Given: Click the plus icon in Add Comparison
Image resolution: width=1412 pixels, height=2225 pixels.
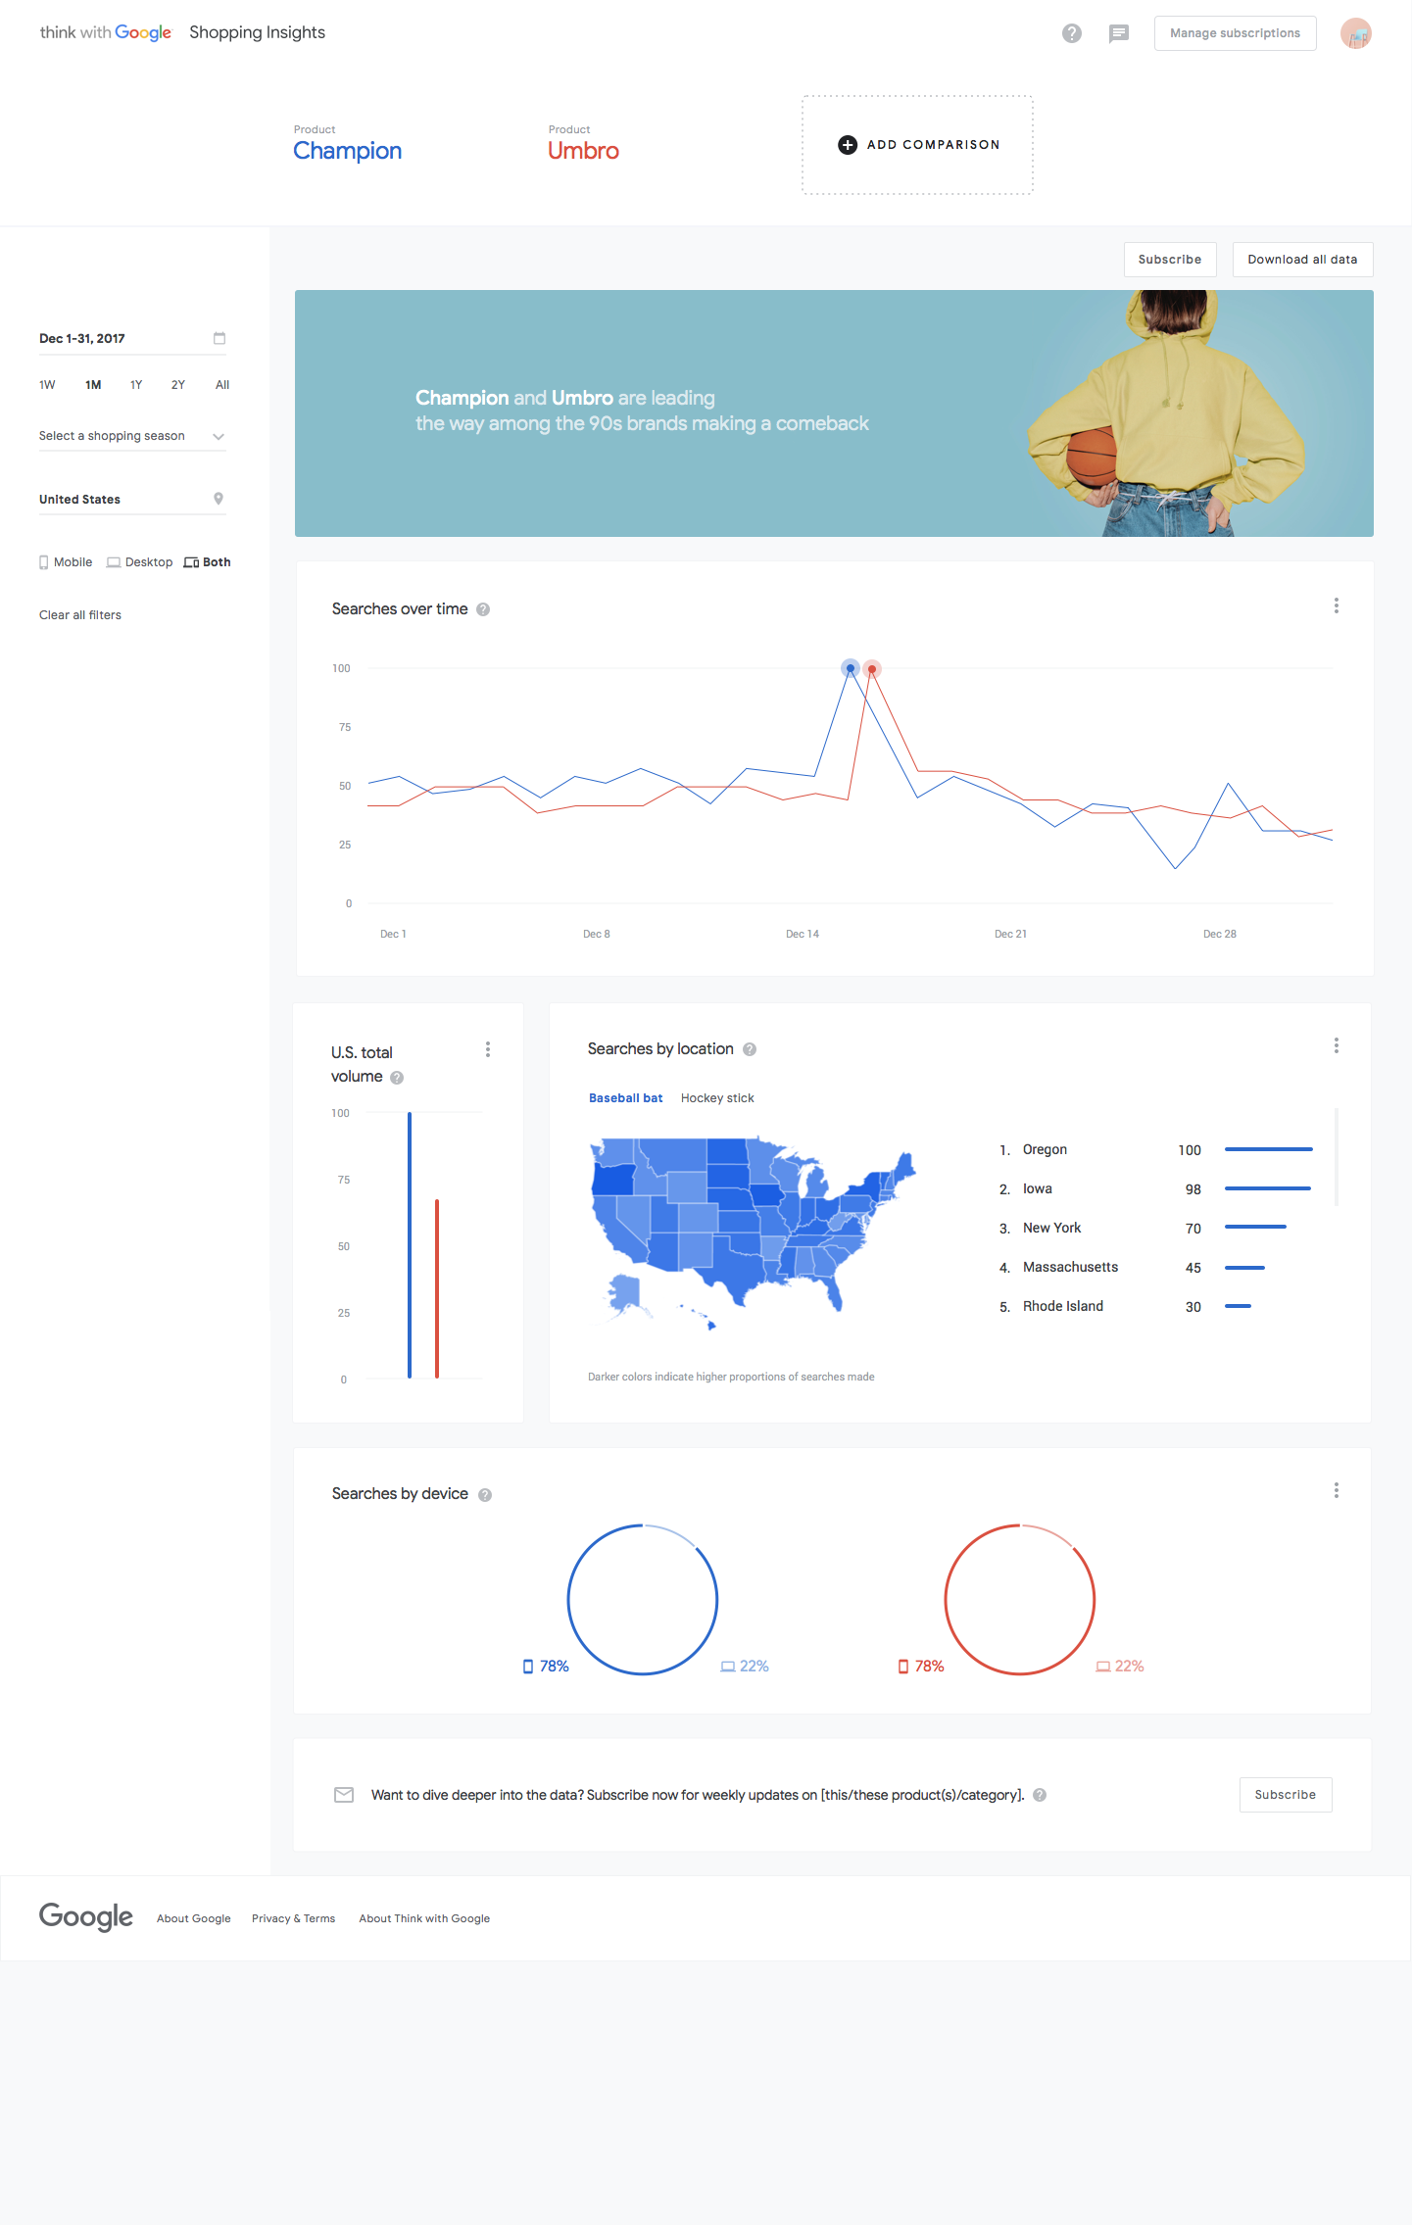Looking at the screenshot, I should 848,145.
